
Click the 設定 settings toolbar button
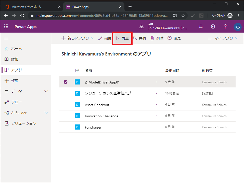tap(174, 38)
